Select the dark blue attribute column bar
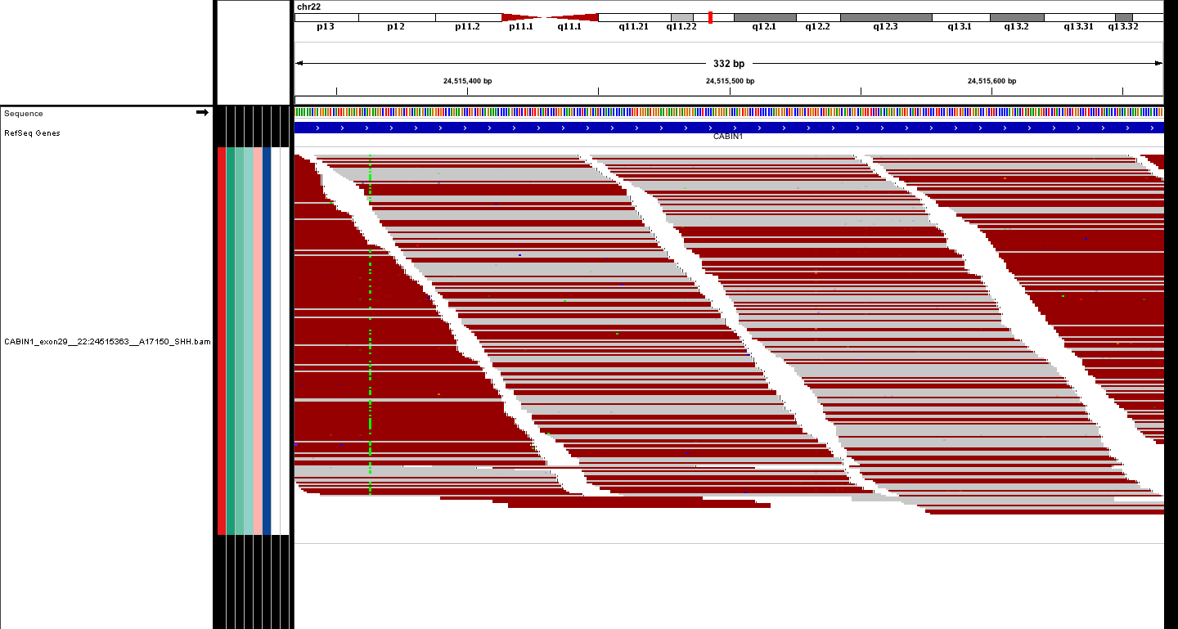1178x629 pixels. coord(267,341)
